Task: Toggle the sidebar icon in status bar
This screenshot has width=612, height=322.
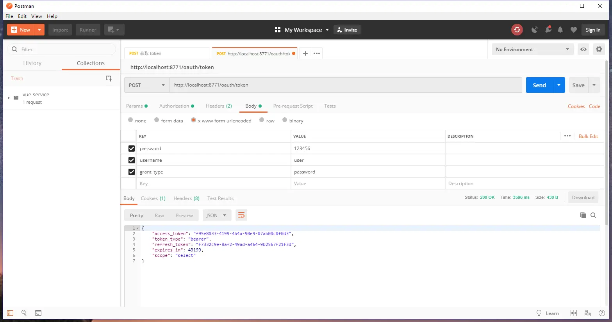Action: 10,313
